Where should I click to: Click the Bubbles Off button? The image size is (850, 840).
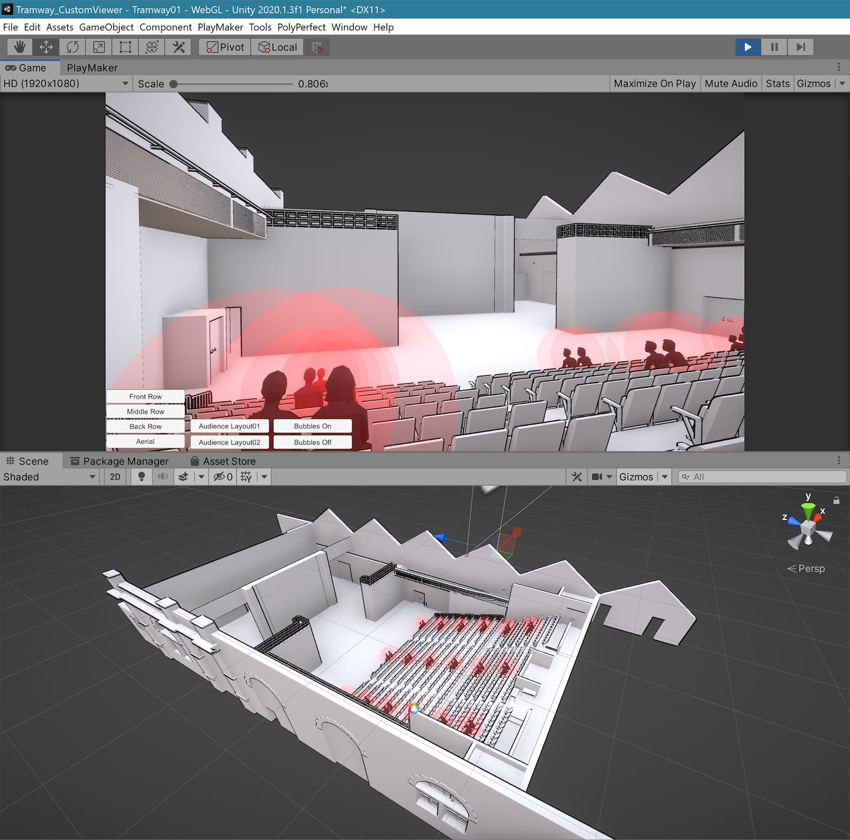click(x=312, y=442)
